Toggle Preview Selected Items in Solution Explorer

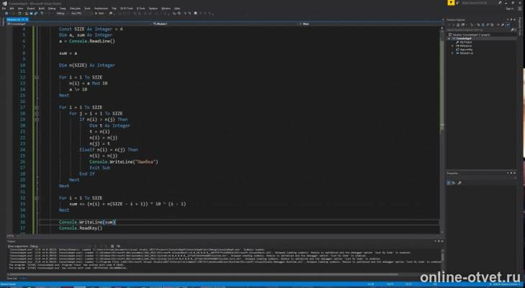point(508,24)
